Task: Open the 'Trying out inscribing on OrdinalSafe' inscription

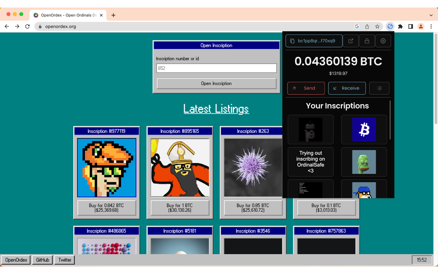Action: pos(311,162)
